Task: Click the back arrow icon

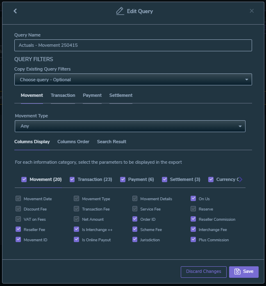Action: pos(15,11)
